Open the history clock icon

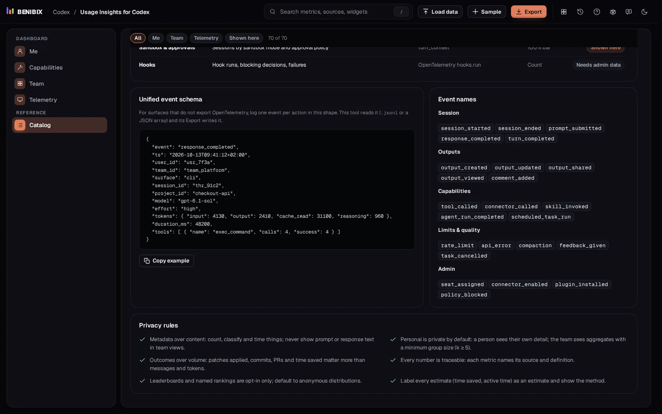point(580,12)
